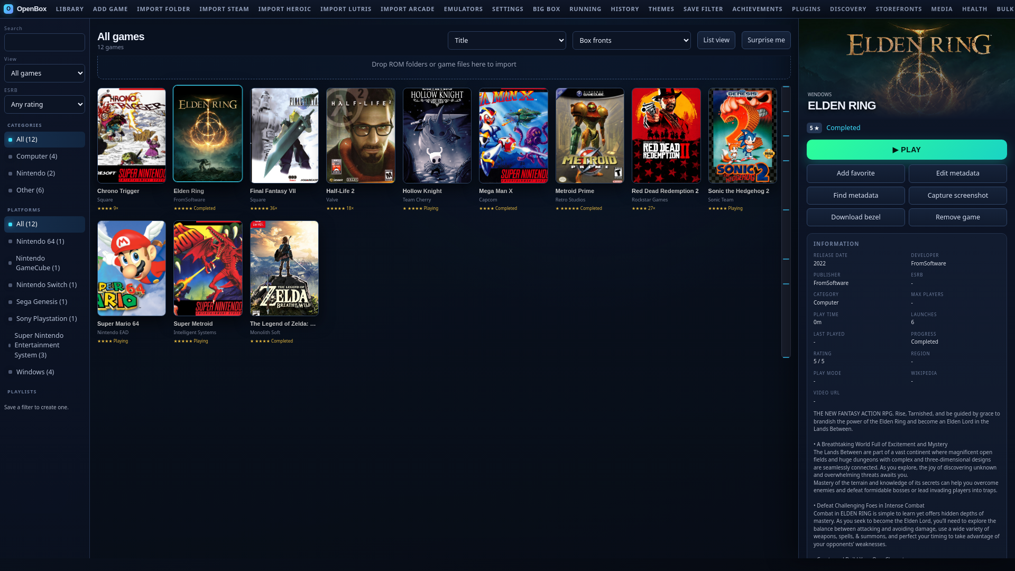Open the ADD GAME menu item

point(110,9)
